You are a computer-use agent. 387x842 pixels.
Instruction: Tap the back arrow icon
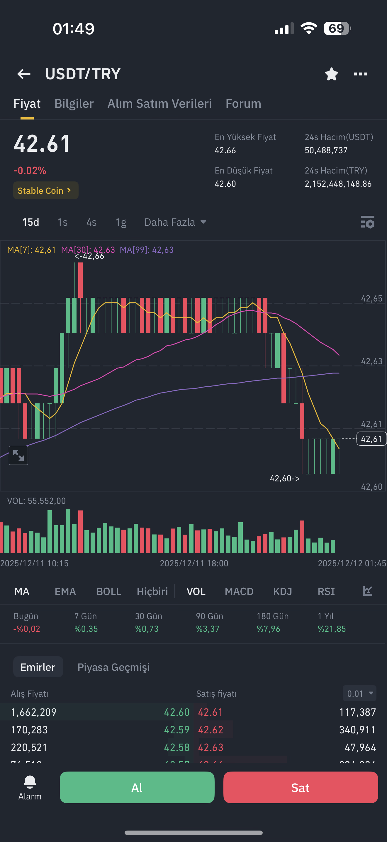(x=24, y=74)
